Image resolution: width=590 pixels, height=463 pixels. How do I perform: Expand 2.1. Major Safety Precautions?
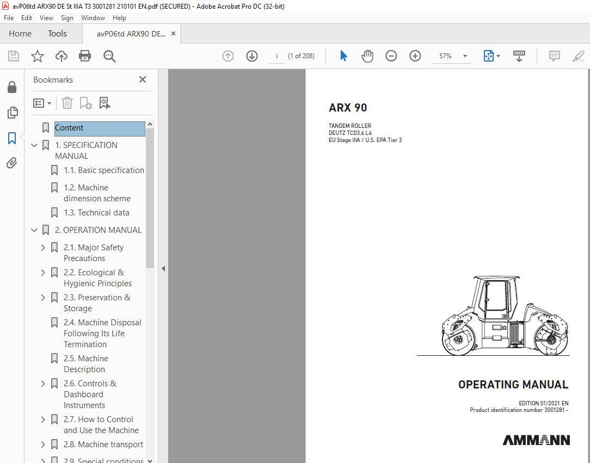click(43, 248)
